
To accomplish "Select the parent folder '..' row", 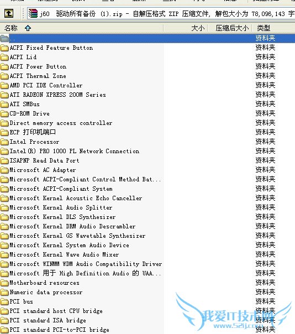I will pos(147,38).
